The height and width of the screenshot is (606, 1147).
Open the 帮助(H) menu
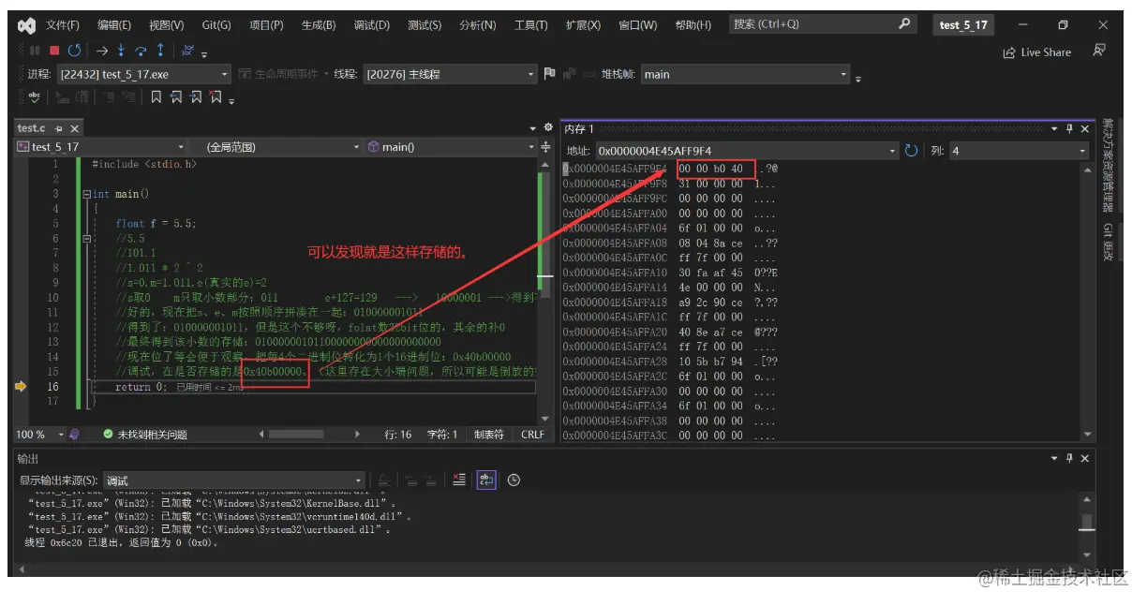click(693, 25)
